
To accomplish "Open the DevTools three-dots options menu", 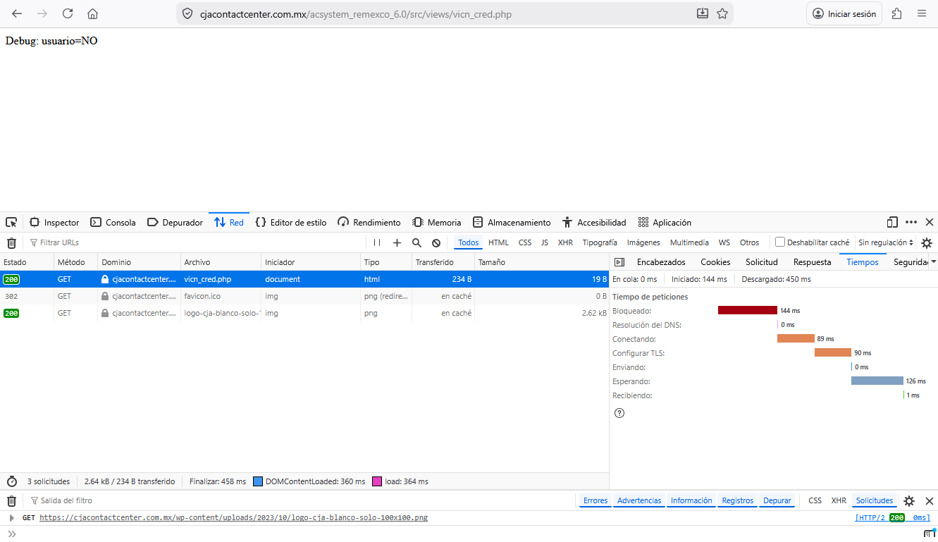I will pos(911,222).
